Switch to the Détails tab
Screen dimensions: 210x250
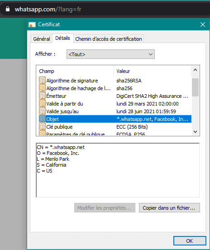[62, 38]
